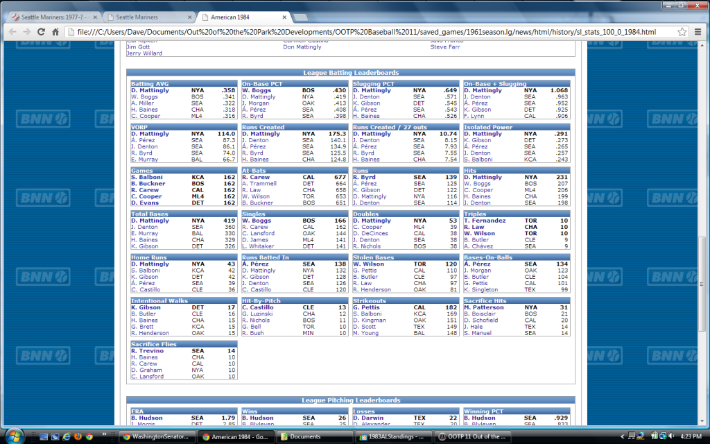710x444 pixels.
Task: Open the volume icon in system tray
Action: coord(671,436)
